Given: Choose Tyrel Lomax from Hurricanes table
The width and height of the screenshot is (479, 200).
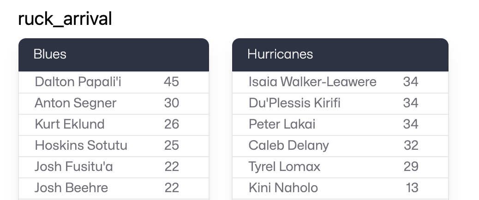Looking at the screenshot, I should [x=284, y=167].
